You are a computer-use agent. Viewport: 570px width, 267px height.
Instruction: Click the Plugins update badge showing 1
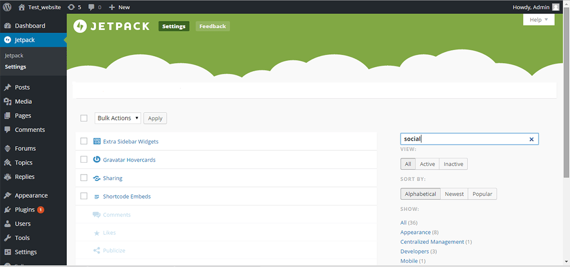click(41, 210)
